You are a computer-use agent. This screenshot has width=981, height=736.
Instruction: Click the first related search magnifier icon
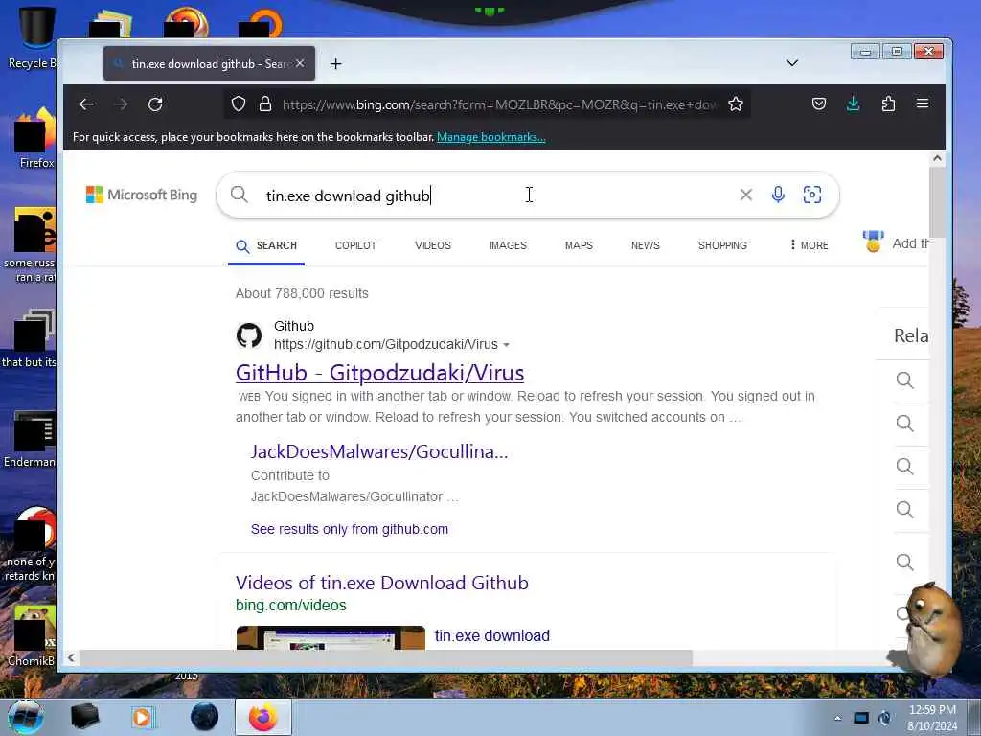904,379
